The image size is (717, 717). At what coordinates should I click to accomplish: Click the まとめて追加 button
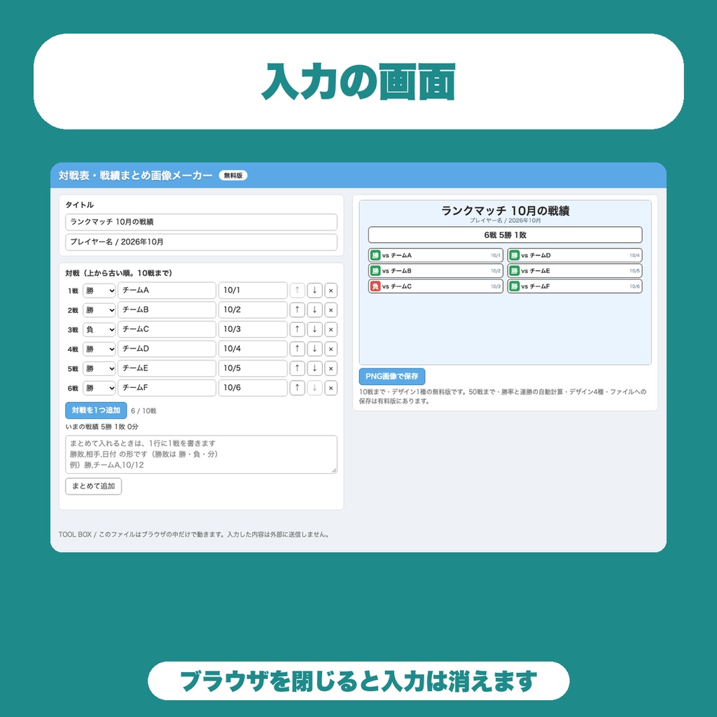coord(93,486)
